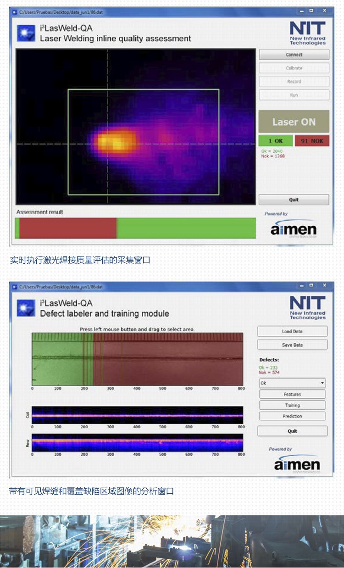Click the red segment of the Assessment result bar
Viewport: 344px width, 568px height.
pos(68,228)
